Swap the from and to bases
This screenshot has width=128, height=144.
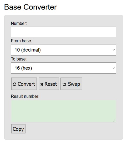pyautogui.click(x=71, y=84)
